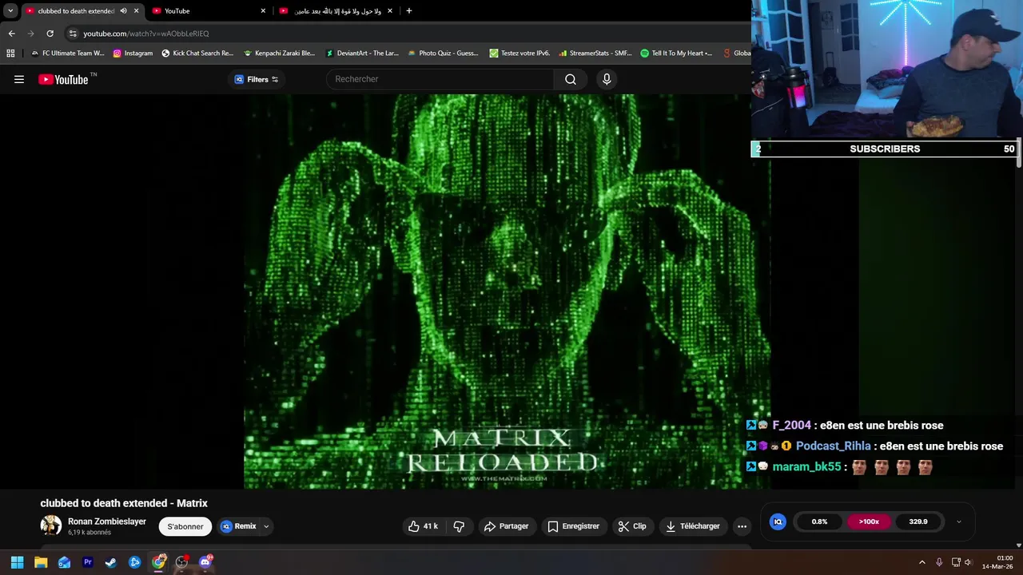
Task: Click the page scrollbar down arrow
Action: (x=1018, y=545)
